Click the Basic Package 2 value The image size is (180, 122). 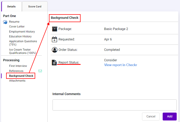tap(116, 29)
